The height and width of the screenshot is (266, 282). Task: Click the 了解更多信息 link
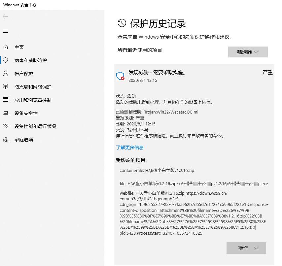130,148
